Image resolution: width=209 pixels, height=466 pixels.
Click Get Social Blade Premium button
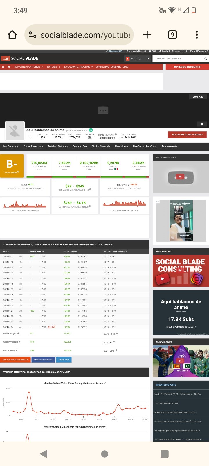tap(187, 135)
